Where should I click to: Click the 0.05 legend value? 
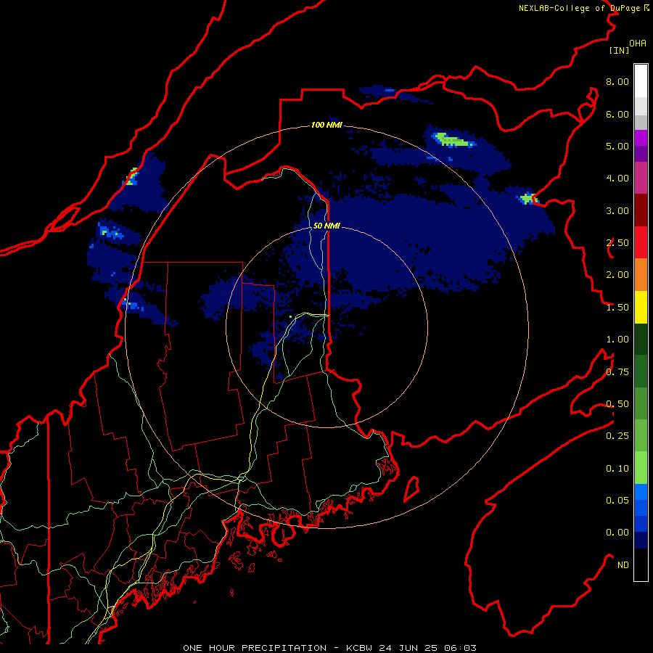617,501
